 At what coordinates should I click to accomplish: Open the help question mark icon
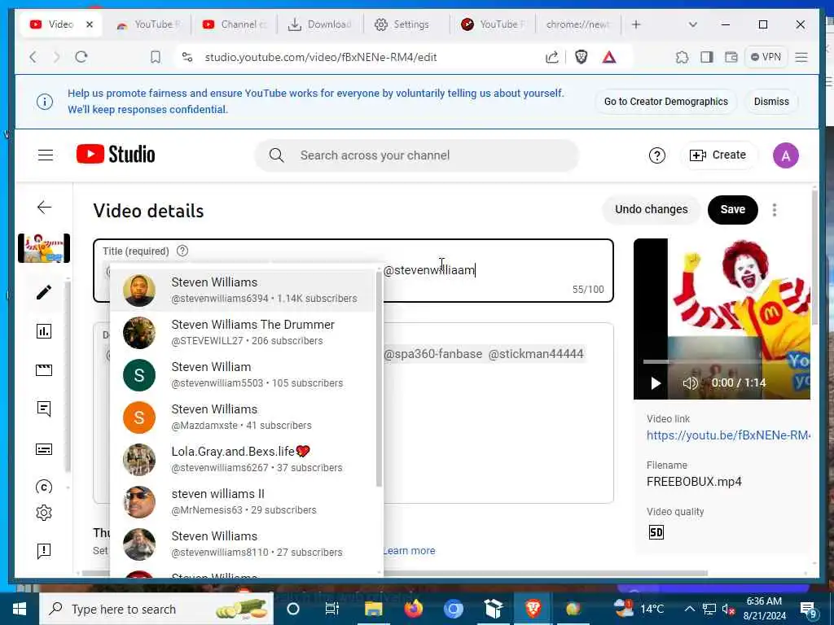click(657, 155)
